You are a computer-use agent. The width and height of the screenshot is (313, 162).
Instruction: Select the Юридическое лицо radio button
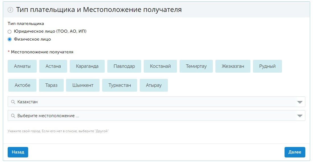[x=10, y=31]
